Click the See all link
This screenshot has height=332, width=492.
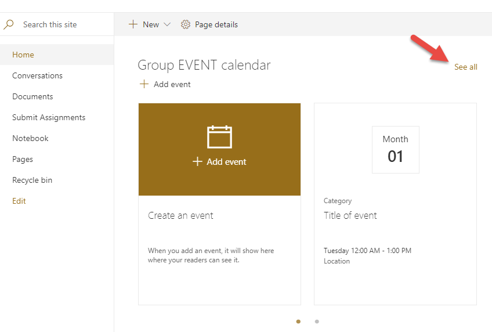click(x=466, y=67)
